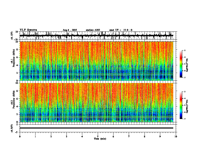This screenshot has height=153, width=198.
Task: Click the -3 label on ch.1 color bar
Action: (184, 50)
